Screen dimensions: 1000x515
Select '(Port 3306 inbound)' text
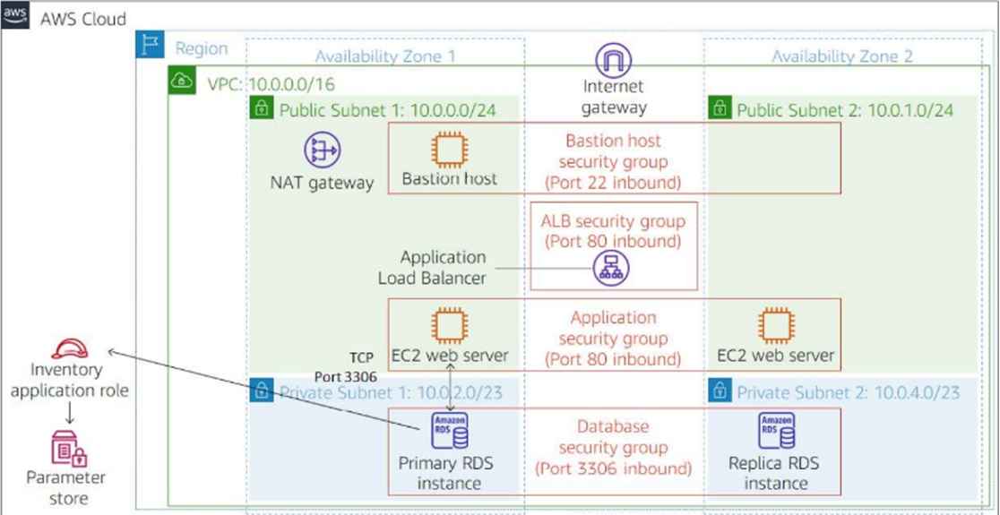point(613,469)
